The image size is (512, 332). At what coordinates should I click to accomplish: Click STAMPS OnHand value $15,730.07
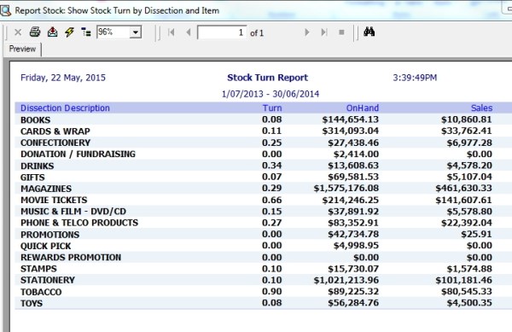353,269
